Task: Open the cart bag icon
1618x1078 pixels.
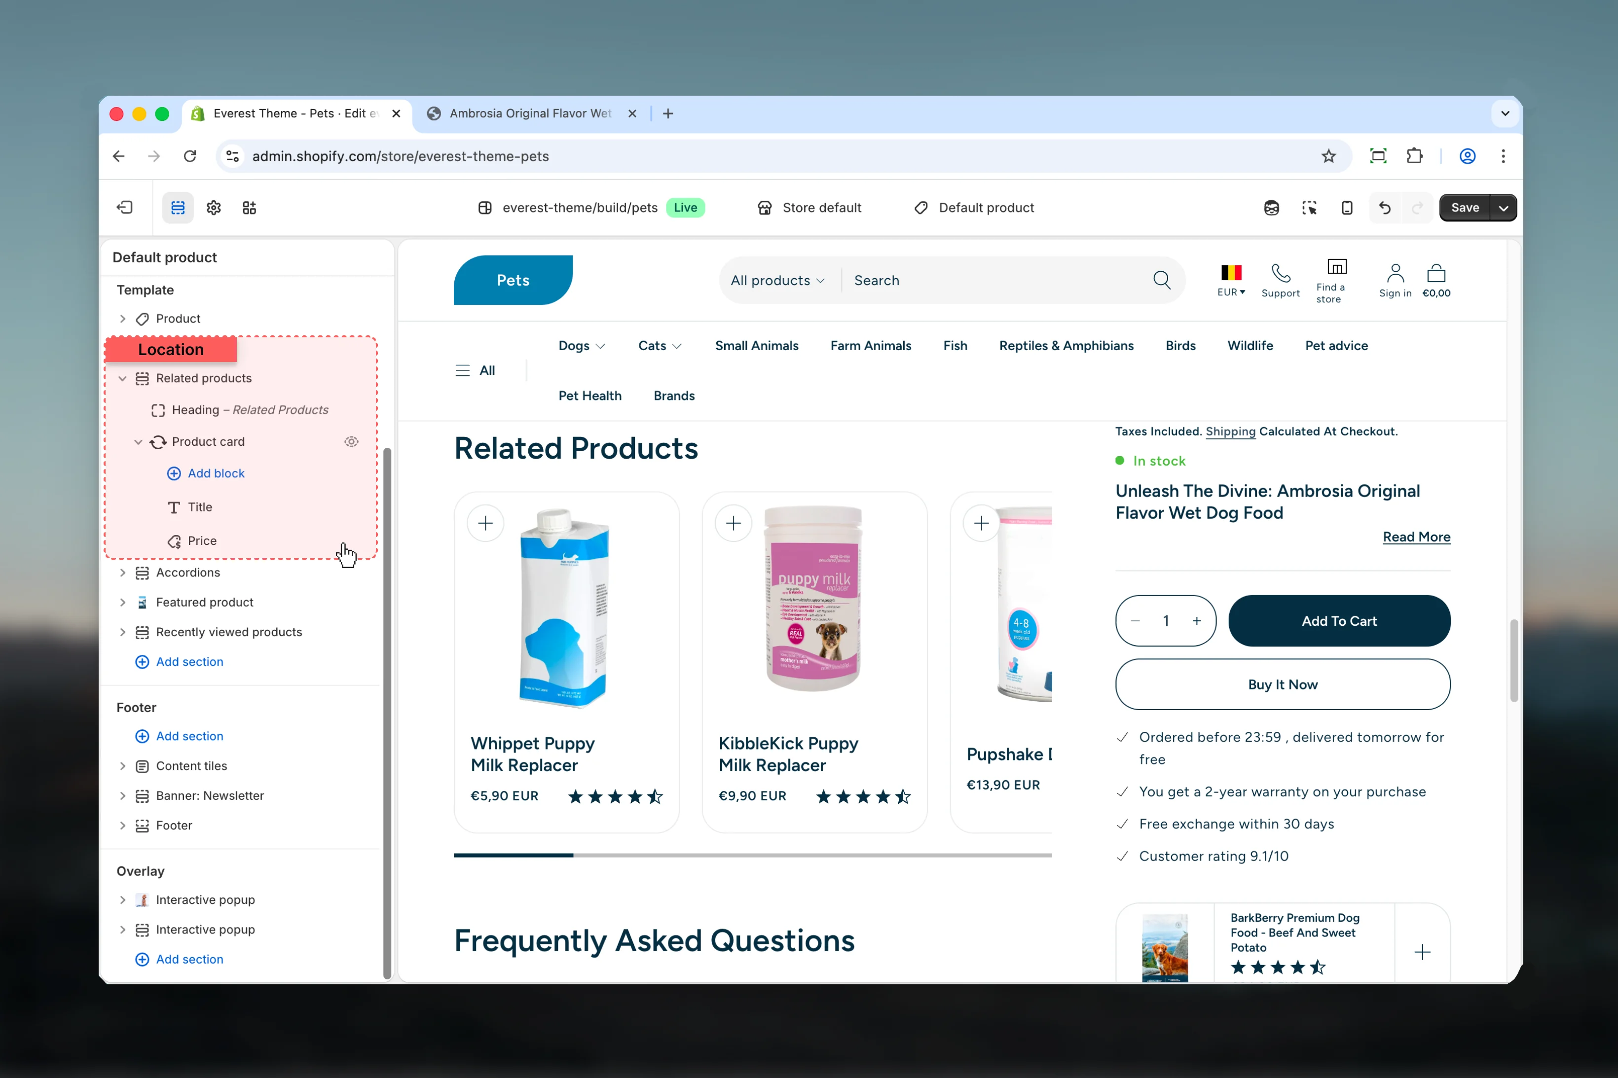Action: click(1436, 273)
